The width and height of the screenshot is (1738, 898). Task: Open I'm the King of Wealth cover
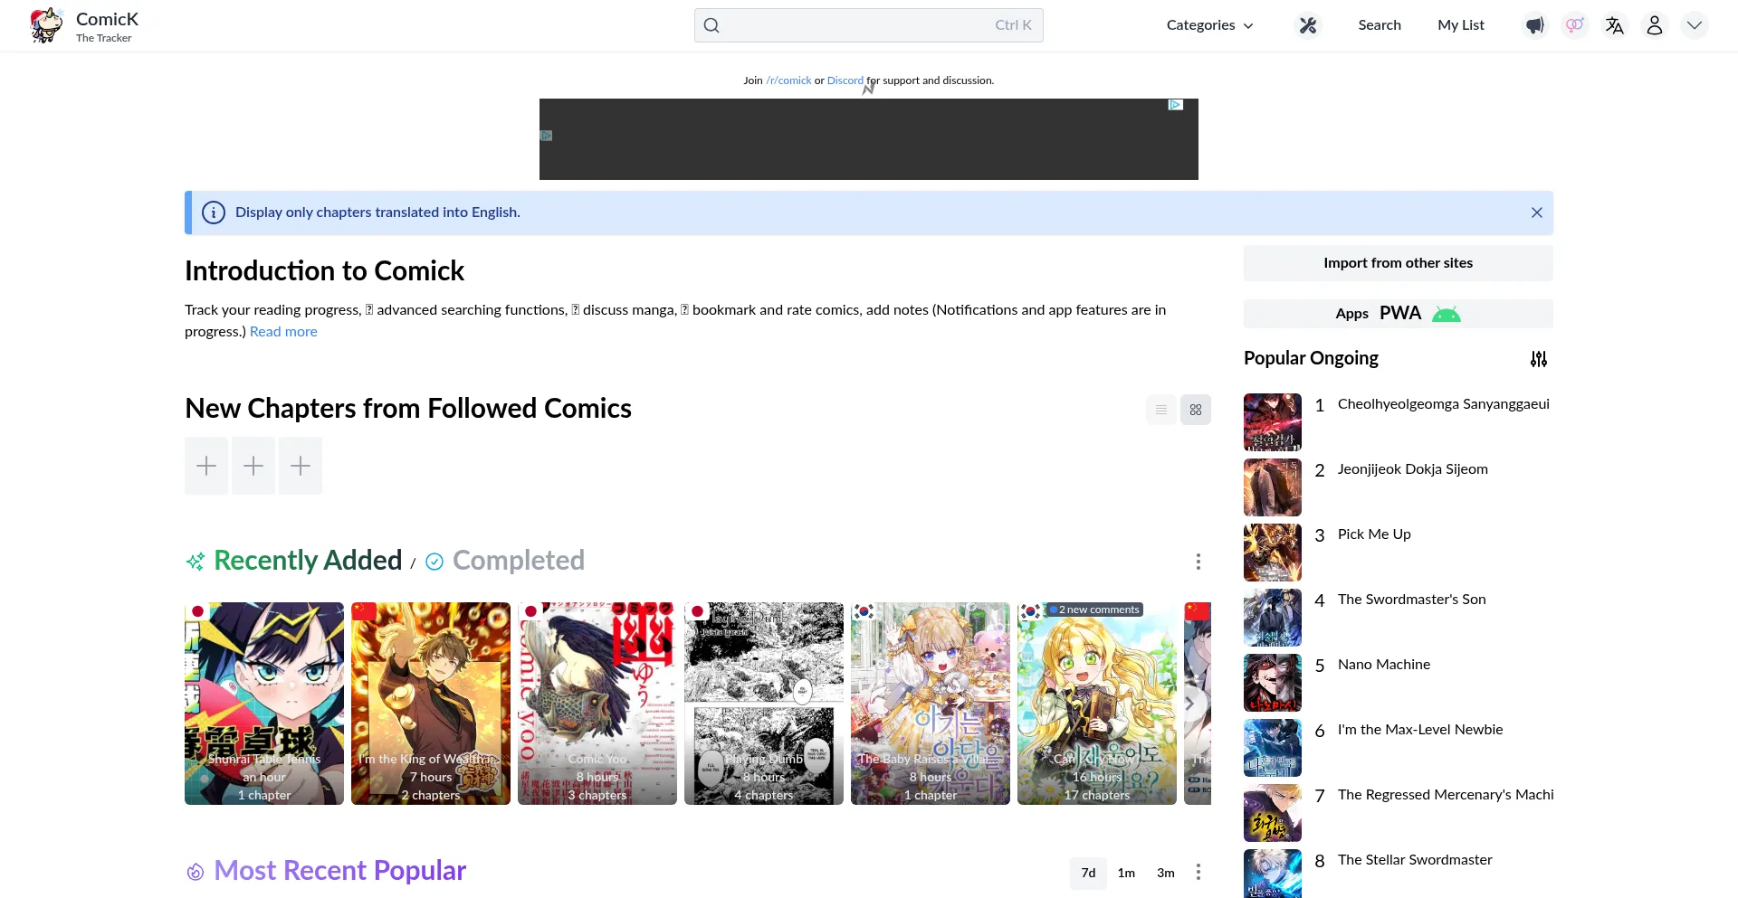[x=431, y=704]
